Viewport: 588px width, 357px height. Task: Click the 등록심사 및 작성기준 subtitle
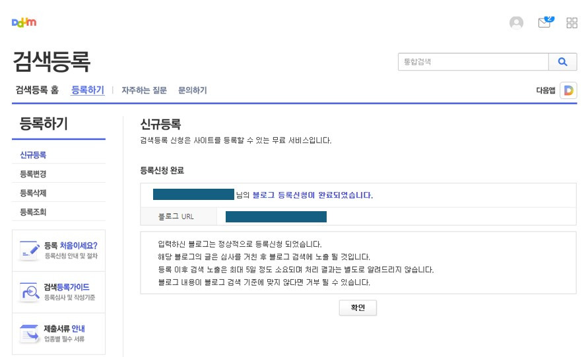70,298
